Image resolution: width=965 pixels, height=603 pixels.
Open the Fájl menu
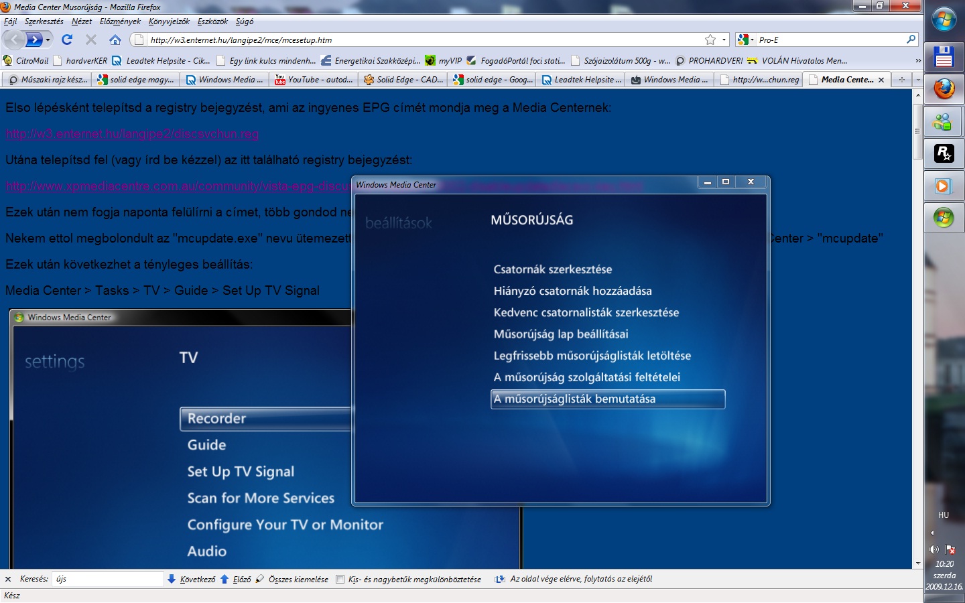click(11, 21)
